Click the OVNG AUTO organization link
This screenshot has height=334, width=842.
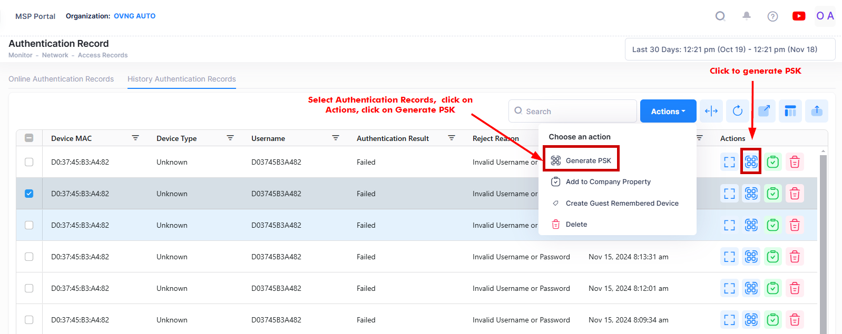(x=134, y=16)
